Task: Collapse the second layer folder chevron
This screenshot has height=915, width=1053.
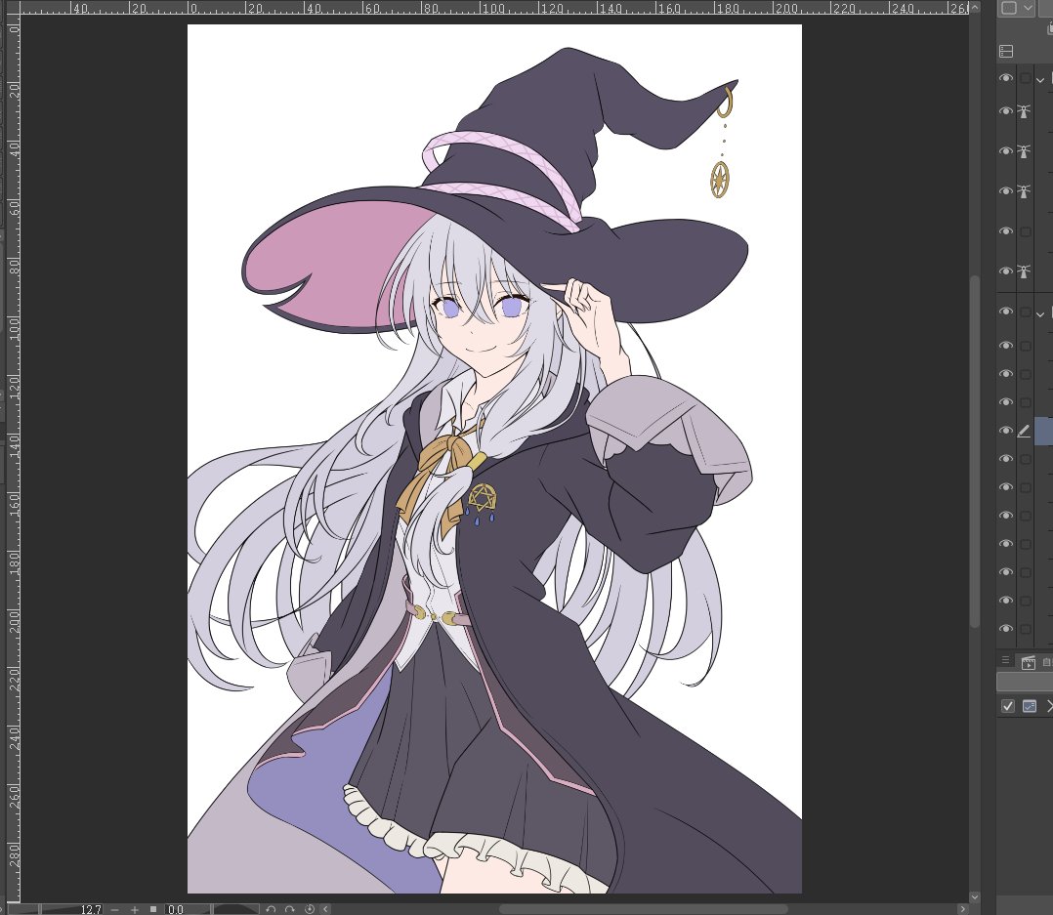Action: coord(1040,313)
